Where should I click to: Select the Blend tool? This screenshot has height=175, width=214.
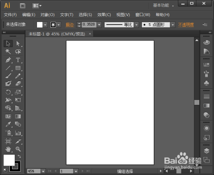18,124
